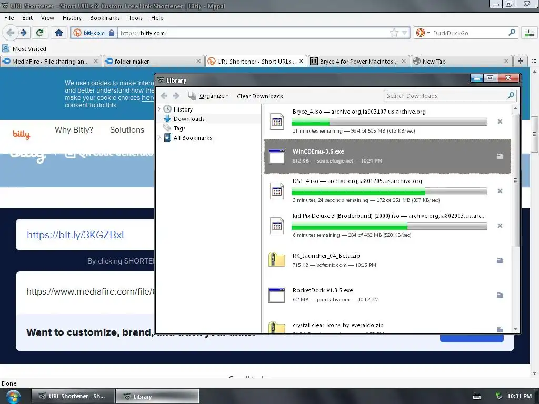Select Tags in the Library sidebar
The width and height of the screenshot is (539, 404).
click(x=179, y=128)
